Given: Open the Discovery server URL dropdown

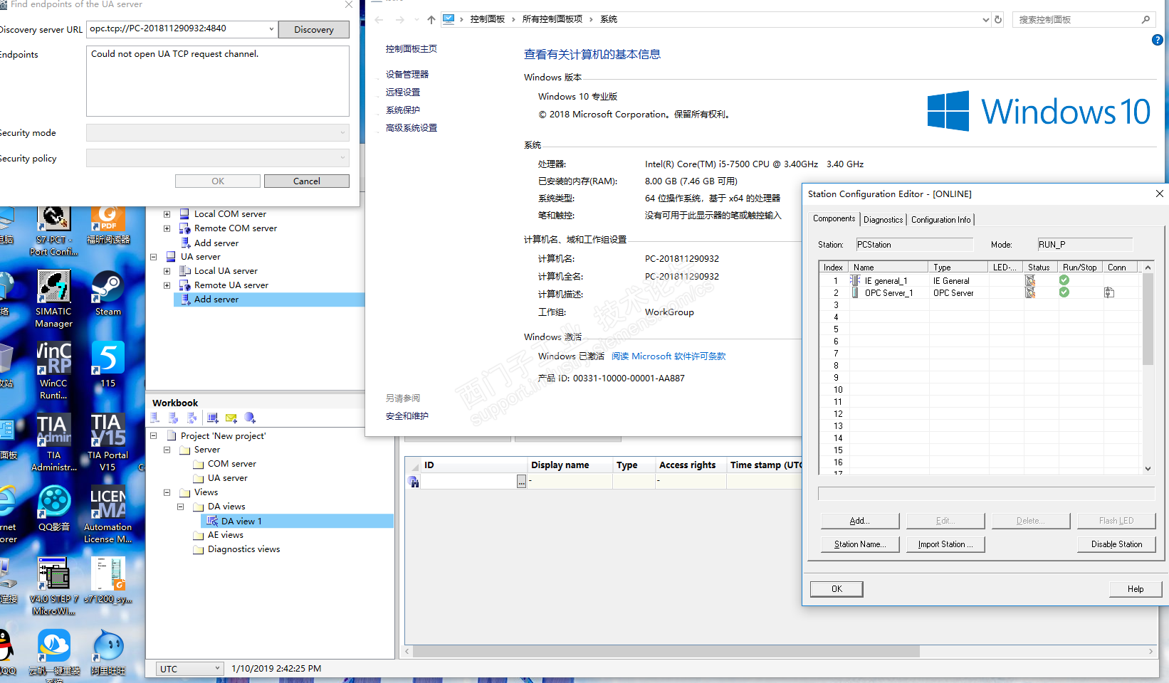Looking at the screenshot, I should (x=271, y=29).
